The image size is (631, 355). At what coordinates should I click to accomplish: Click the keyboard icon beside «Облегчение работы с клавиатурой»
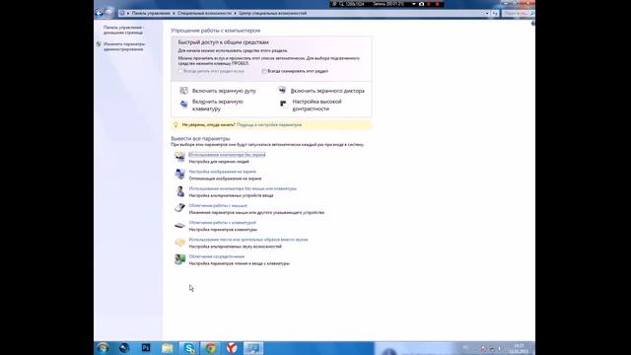pos(179,225)
